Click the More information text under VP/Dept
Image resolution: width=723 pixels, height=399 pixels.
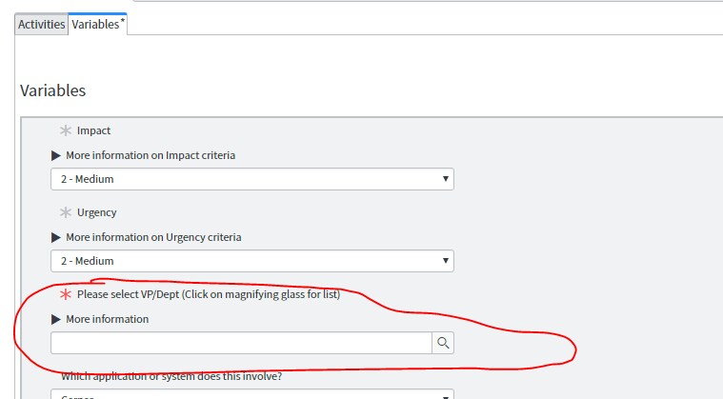click(108, 319)
